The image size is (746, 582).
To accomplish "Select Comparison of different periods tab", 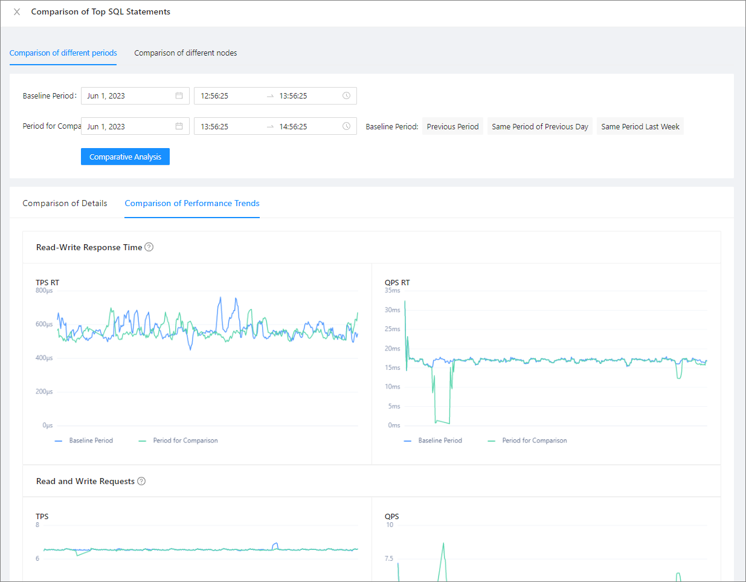I will tap(63, 53).
